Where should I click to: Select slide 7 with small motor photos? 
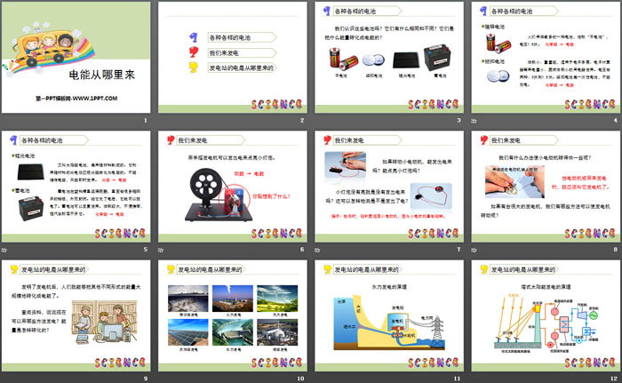click(388, 189)
